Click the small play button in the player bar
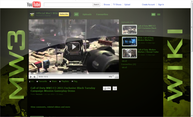 coord(31,77)
